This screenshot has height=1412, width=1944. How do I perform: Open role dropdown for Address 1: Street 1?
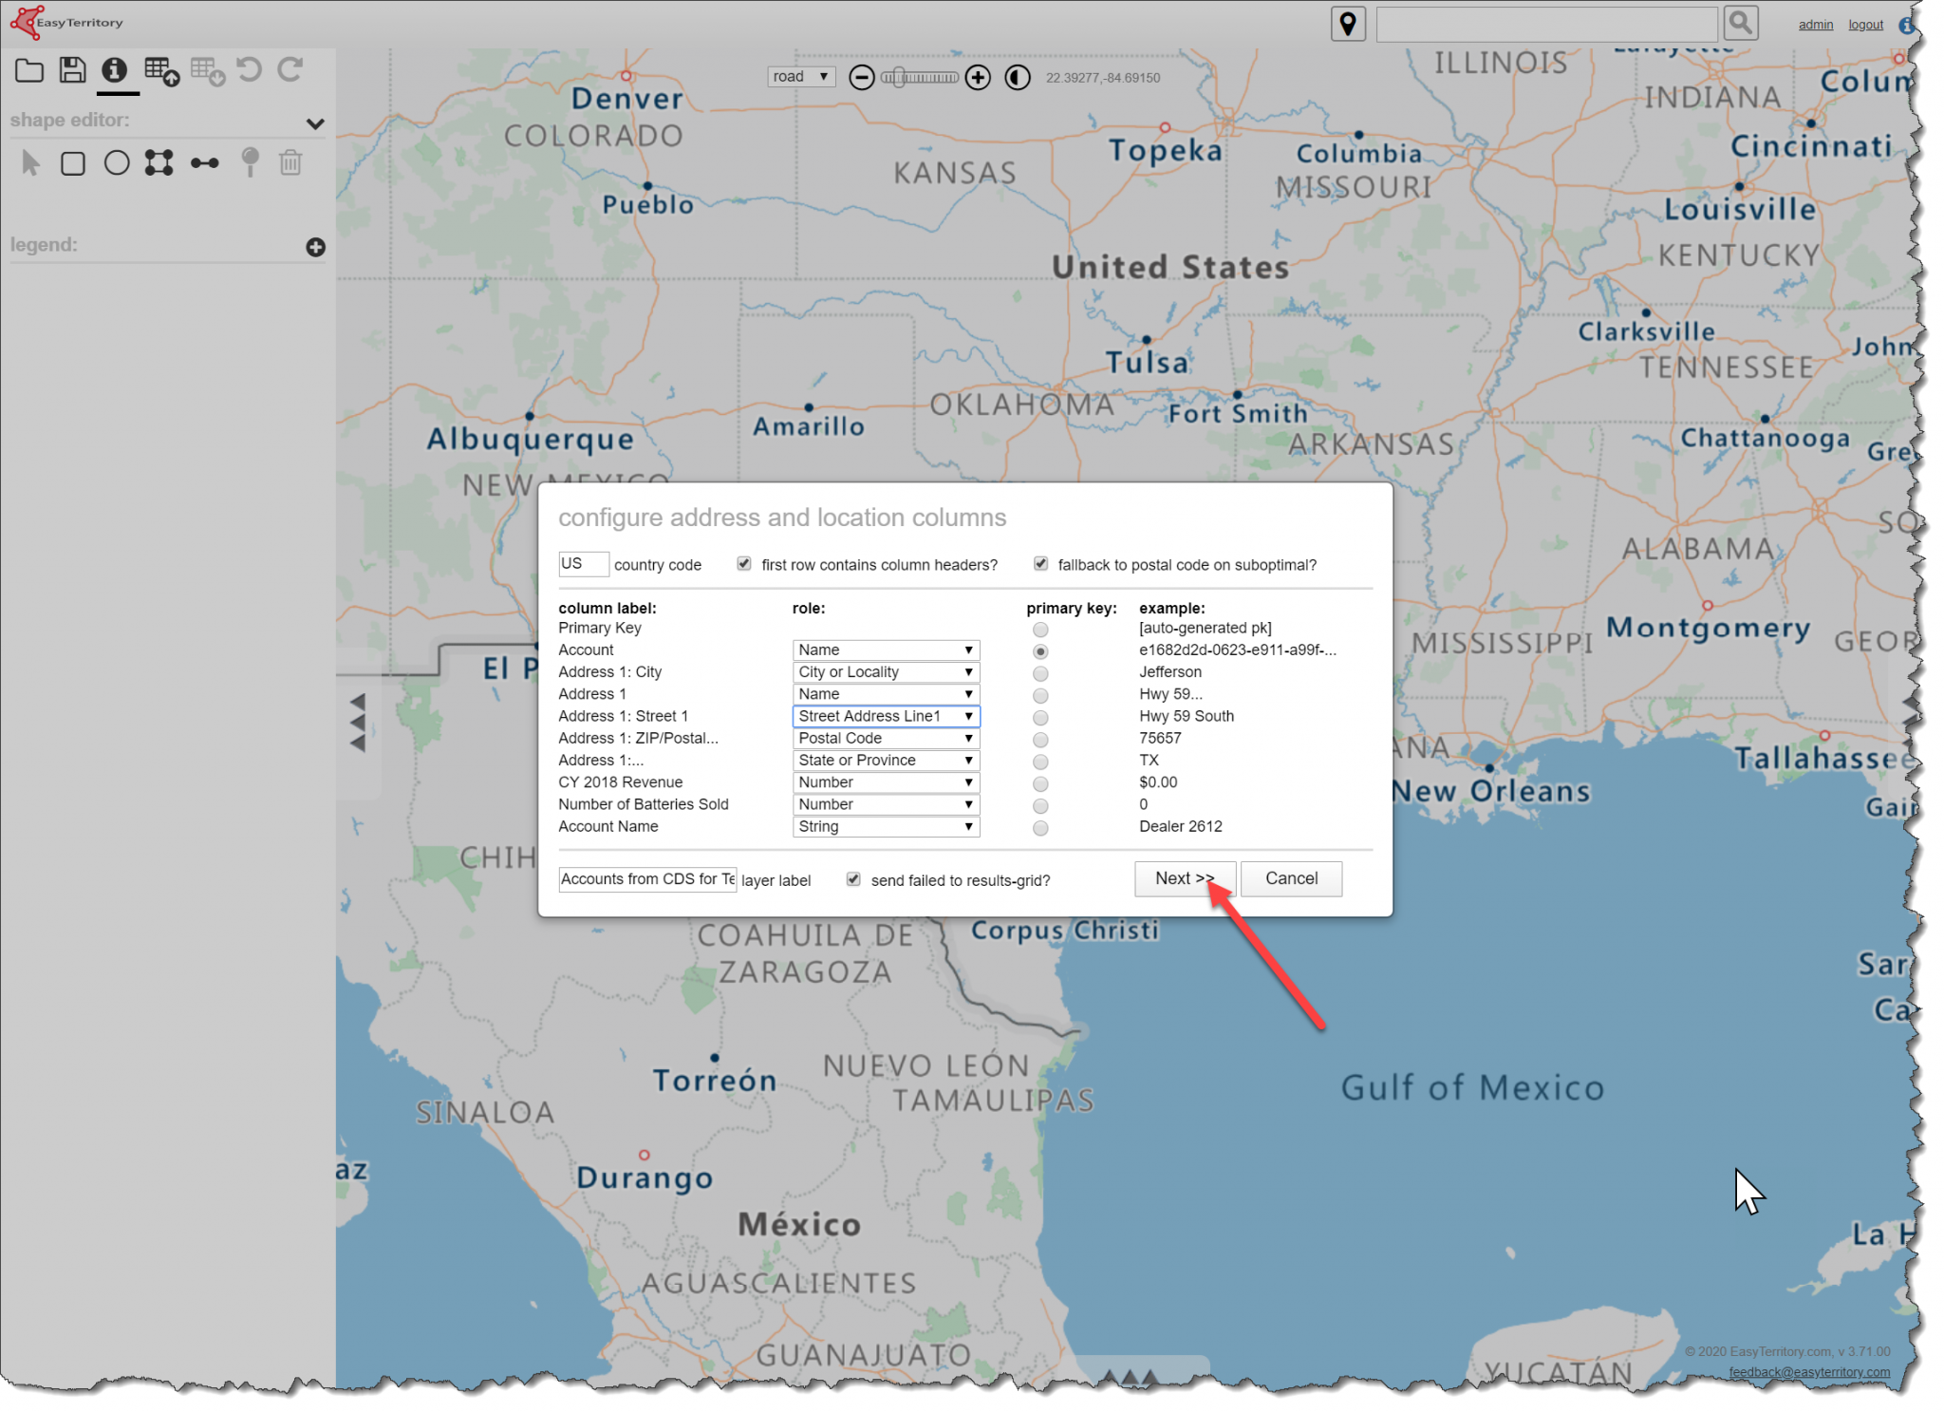pos(885,716)
